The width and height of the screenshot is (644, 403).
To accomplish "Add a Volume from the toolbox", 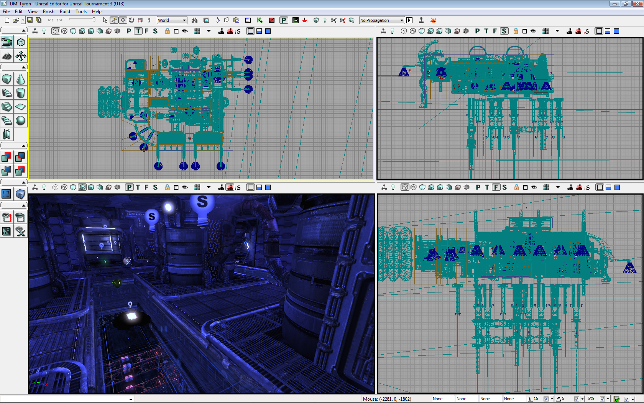I will click(21, 194).
